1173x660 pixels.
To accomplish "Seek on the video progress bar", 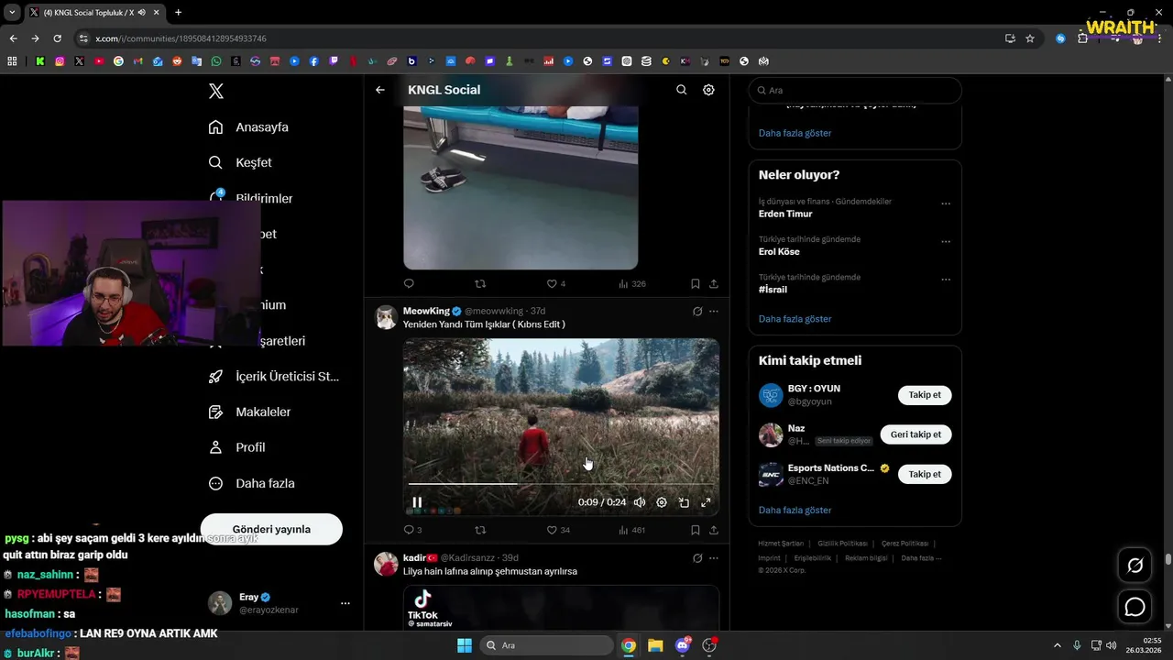I will pos(561,483).
